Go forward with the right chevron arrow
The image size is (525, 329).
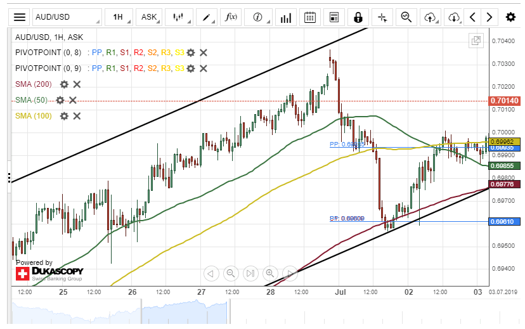point(489,17)
